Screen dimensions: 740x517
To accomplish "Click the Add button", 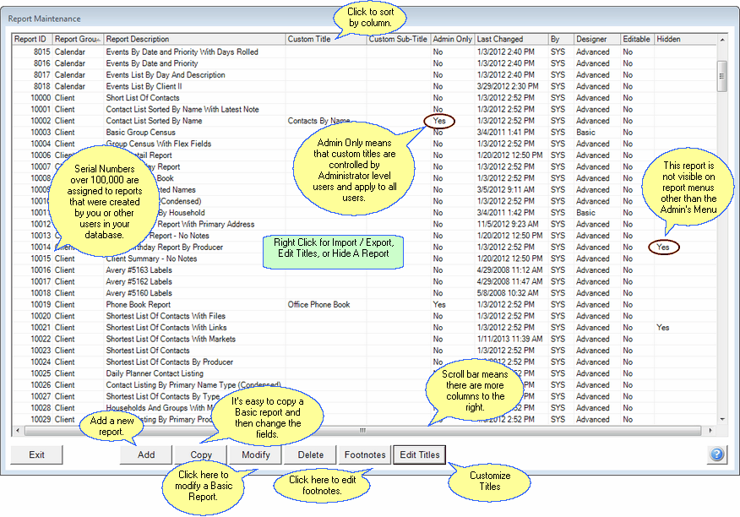I will coord(146,454).
